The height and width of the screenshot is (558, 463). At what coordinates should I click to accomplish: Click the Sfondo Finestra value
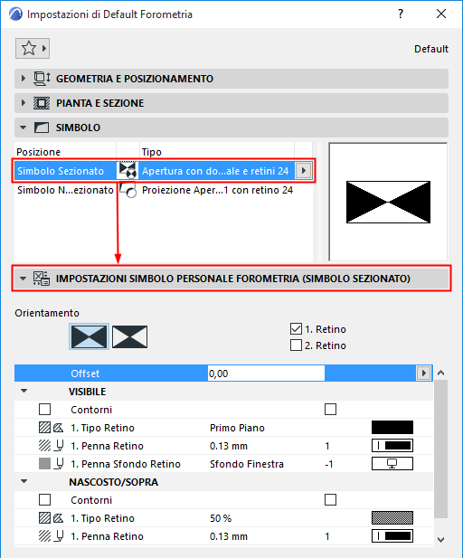click(247, 464)
